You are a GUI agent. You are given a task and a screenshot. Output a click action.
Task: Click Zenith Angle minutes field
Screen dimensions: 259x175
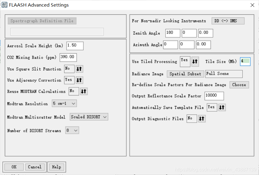189,33
